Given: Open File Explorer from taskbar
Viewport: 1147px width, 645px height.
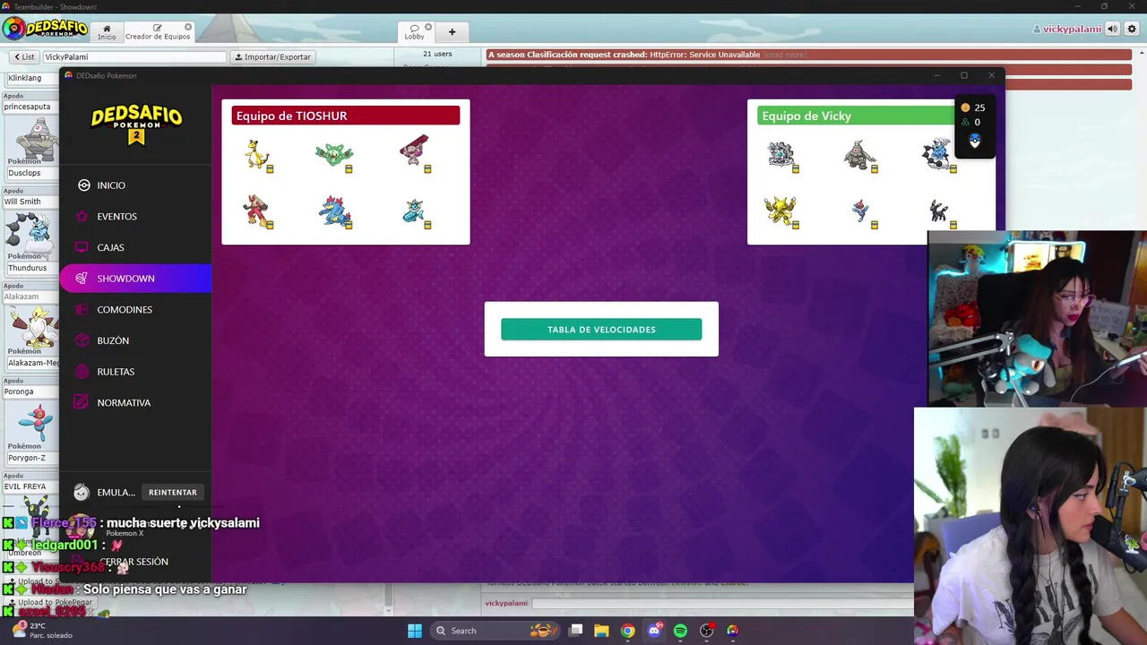Looking at the screenshot, I should 601,631.
